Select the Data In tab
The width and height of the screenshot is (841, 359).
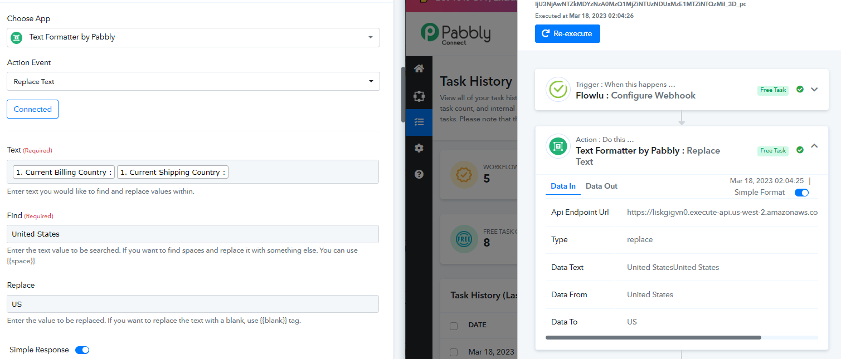pos(563,186)
